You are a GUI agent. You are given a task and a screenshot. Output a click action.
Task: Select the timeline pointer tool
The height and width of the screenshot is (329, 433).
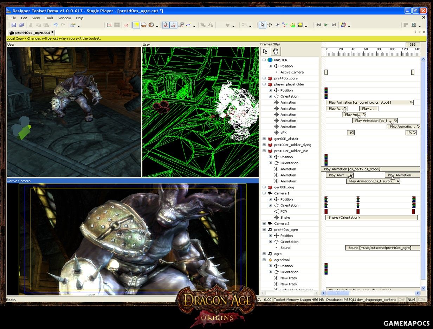tap(265, 51)
